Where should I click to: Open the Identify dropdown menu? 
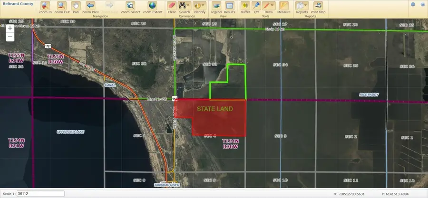click(x=204, y=6)
